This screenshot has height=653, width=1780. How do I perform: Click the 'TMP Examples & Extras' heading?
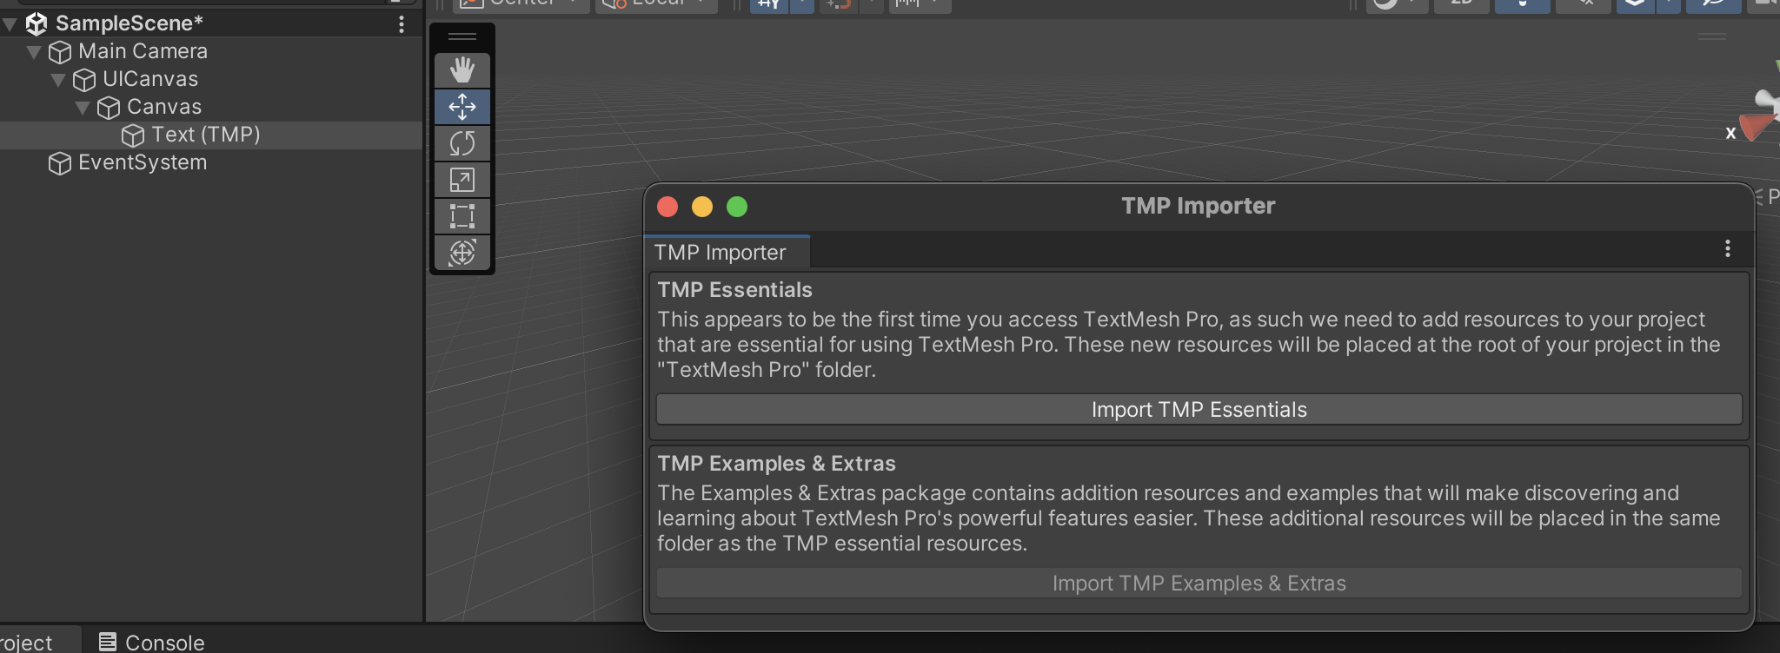(776, 464)
